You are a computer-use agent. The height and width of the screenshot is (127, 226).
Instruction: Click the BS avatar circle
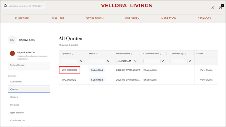click(x=12, y=40)
